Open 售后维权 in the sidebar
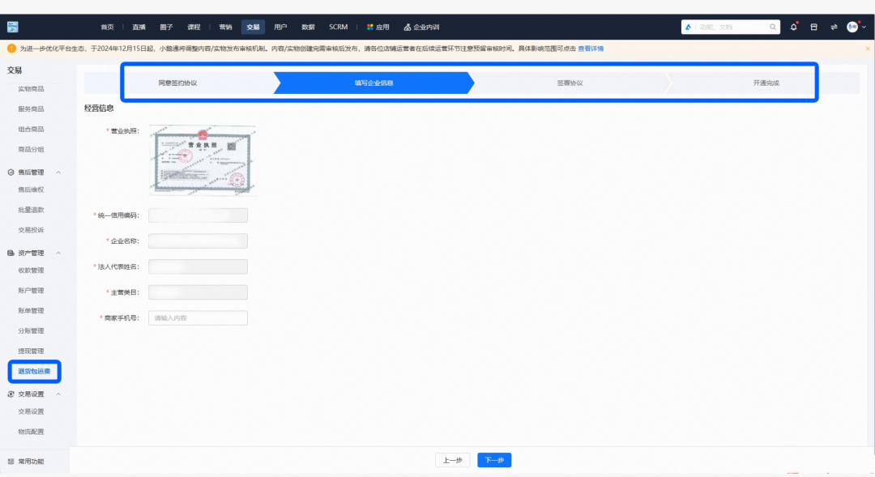Screen dimensions: 875x477 [x=31, y=190]
